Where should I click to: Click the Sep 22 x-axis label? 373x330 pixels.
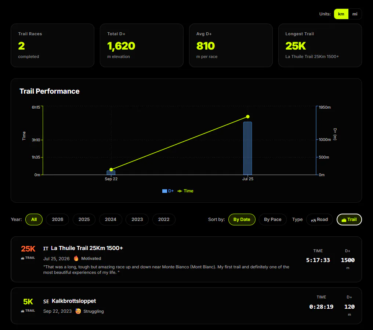click(111, 179)
